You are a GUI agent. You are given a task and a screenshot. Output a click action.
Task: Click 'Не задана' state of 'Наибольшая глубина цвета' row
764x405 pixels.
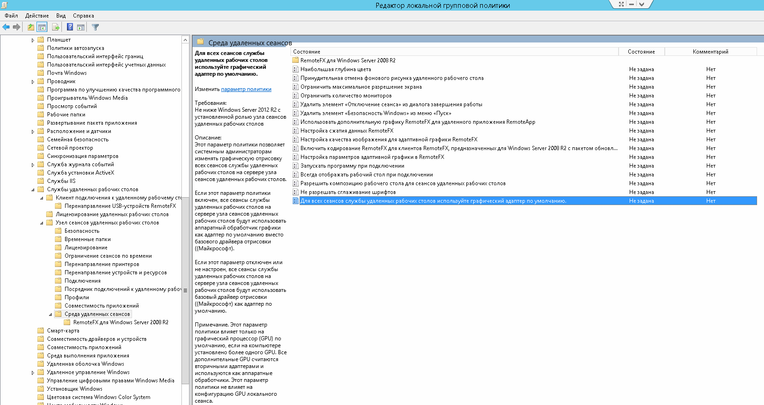point(641,69)
